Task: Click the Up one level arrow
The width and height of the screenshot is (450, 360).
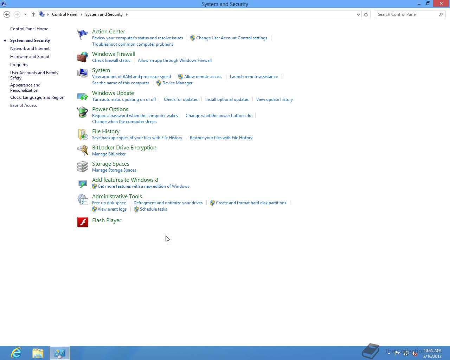Action: [33, 14]
